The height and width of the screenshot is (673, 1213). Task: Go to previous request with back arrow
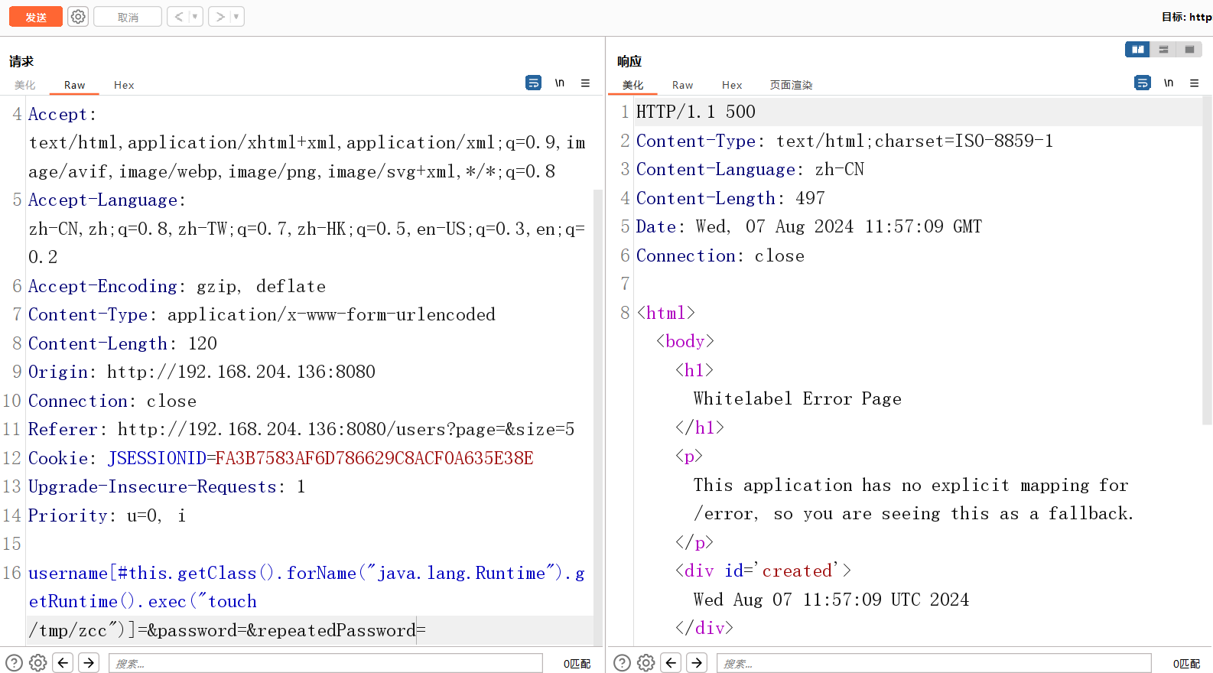pos(179,17)
